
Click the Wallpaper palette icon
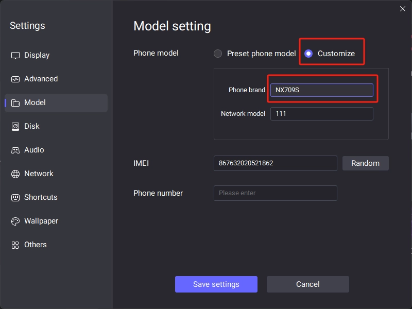pyautogui.click(x=15, y=221)
